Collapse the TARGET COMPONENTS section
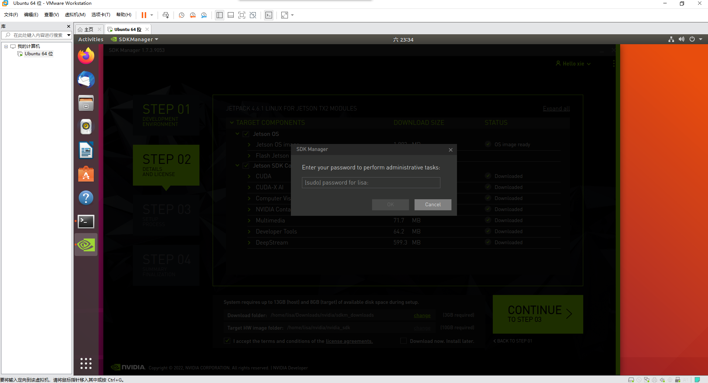This screenshot has height=383, width=708. point(232,122)
